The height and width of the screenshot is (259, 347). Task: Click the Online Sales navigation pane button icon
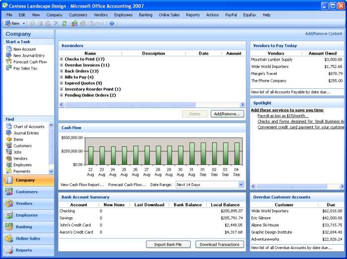(x=9, y=239)
